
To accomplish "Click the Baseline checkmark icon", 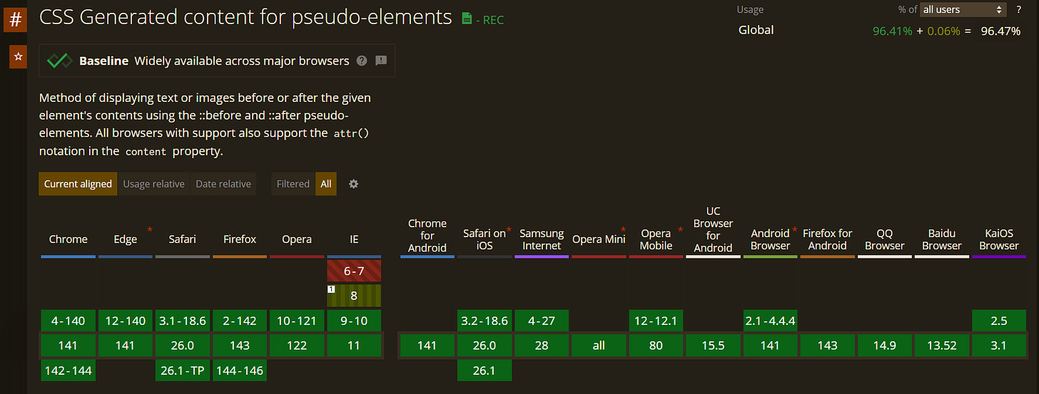I will point(60,61).
